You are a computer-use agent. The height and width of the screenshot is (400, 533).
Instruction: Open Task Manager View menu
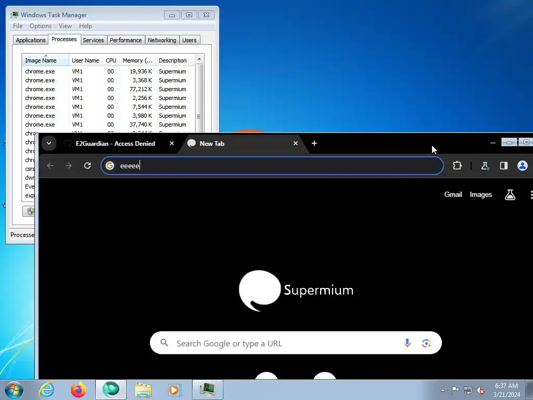(65, 26)
